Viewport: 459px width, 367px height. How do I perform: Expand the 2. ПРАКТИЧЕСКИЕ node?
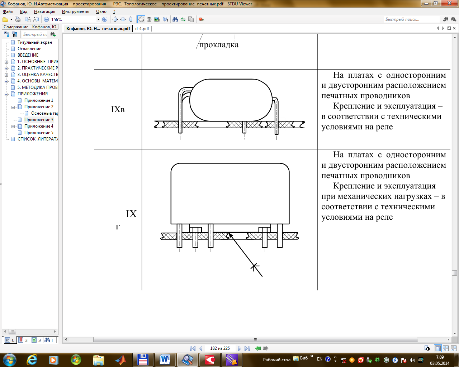tap(6, 68)
